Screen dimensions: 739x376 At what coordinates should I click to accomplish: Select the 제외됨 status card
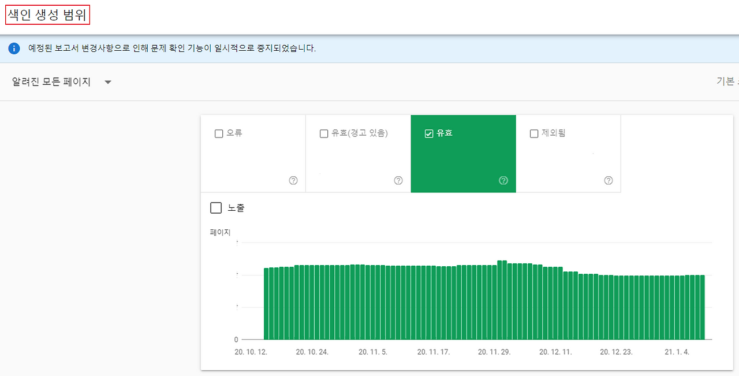pyautogui.click(x=569, y=154)
